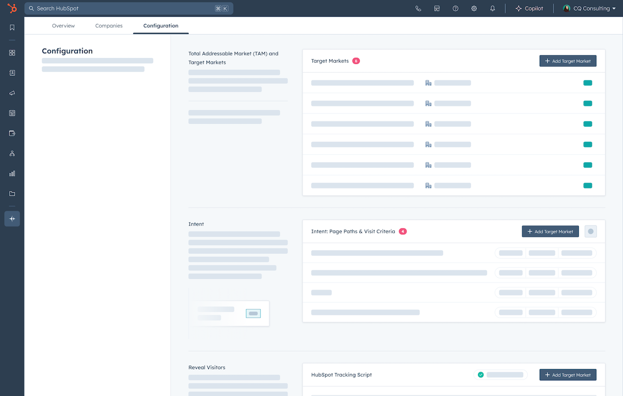
Task: Open the calling phone icon in the top bar
Action: pyautogui.click(x=418, y=8)
